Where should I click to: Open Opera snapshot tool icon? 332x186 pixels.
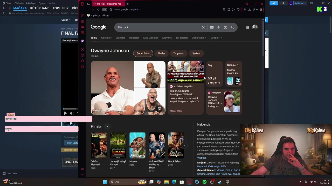(x=229, y=10)
